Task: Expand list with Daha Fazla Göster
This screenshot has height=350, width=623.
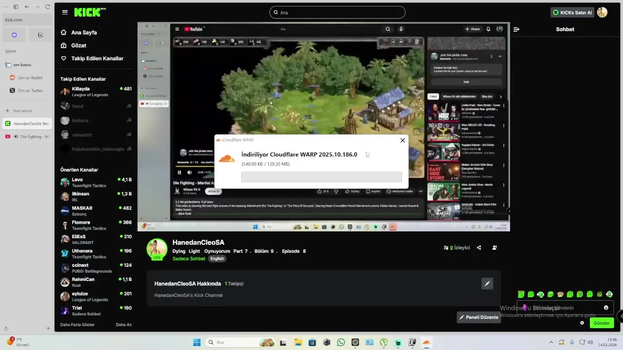Action: 77,325
